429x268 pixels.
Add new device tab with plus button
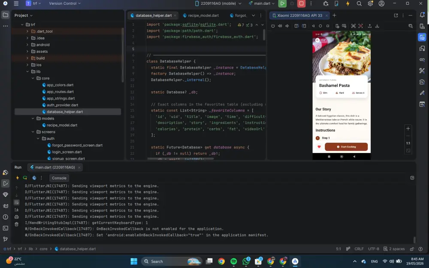point(334,15)
